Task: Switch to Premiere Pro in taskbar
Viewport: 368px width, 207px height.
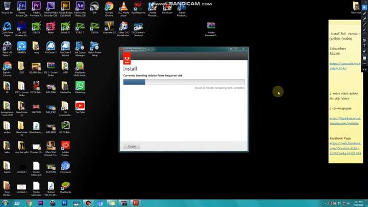Action: tap(41, 203)
